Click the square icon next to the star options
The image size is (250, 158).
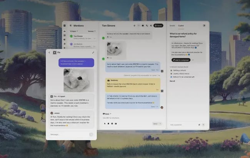click(x=143, y=25)
